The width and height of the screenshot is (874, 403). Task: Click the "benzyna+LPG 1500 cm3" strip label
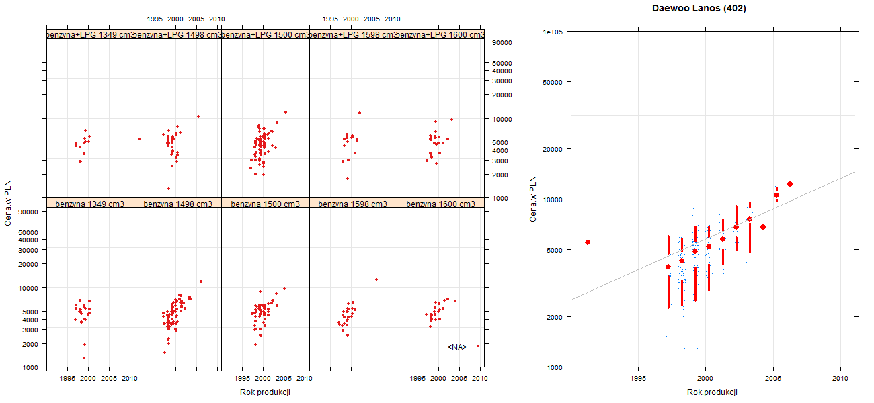pos(265,34)
